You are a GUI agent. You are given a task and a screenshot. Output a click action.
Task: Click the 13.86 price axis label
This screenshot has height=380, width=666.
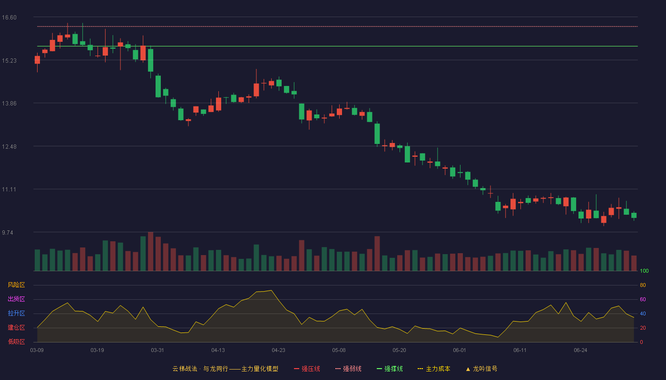pyautogui.click(x=9, y=104)
